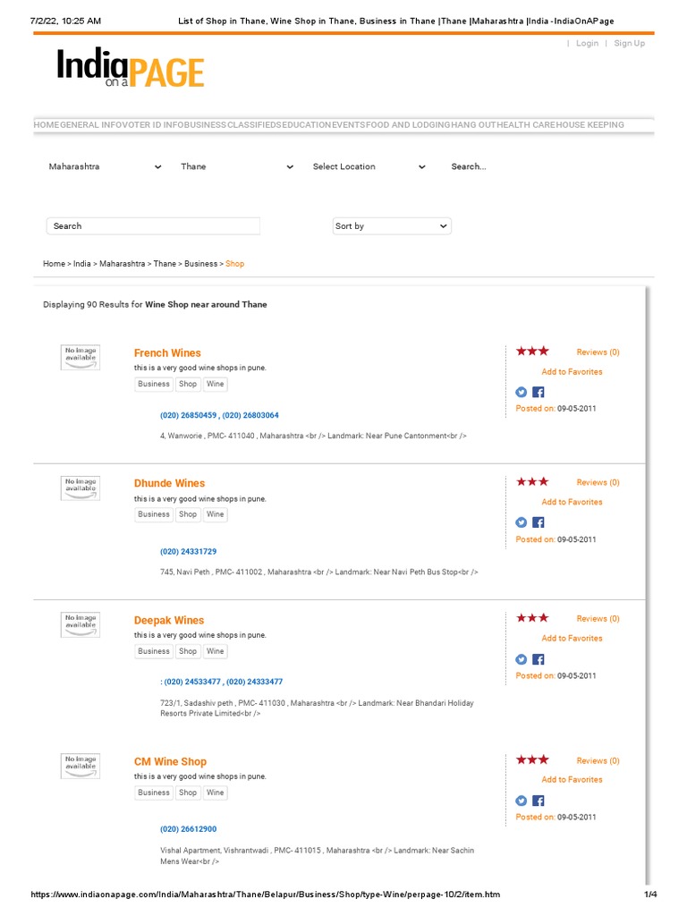The height and width of the screenshot is (916, 687).
Task: Share Dhunde Wines on Facebook
Action: (x=539, y=522)
